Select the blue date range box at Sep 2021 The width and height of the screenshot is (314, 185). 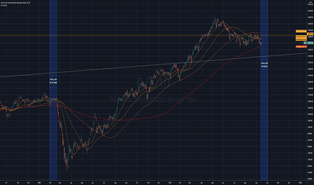[264, 90]
